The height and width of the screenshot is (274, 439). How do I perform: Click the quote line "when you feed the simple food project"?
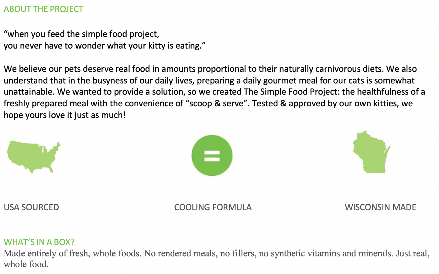[x=81, y=34]
